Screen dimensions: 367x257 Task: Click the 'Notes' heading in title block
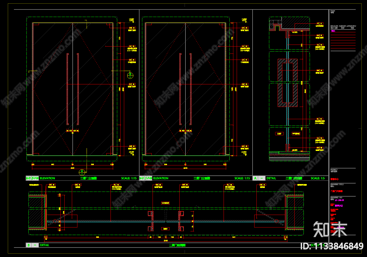pos(333,11)
